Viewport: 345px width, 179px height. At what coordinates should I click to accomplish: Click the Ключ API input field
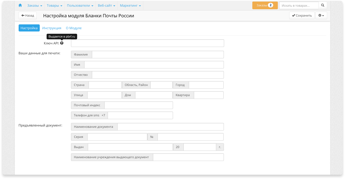[x=148, y=43]
